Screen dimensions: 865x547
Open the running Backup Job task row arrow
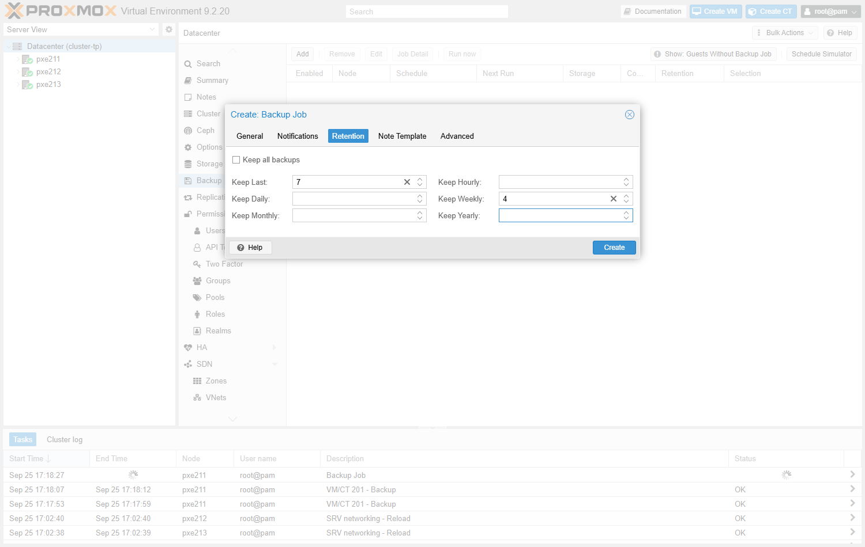pyautogui.click(x=852, y=474)
